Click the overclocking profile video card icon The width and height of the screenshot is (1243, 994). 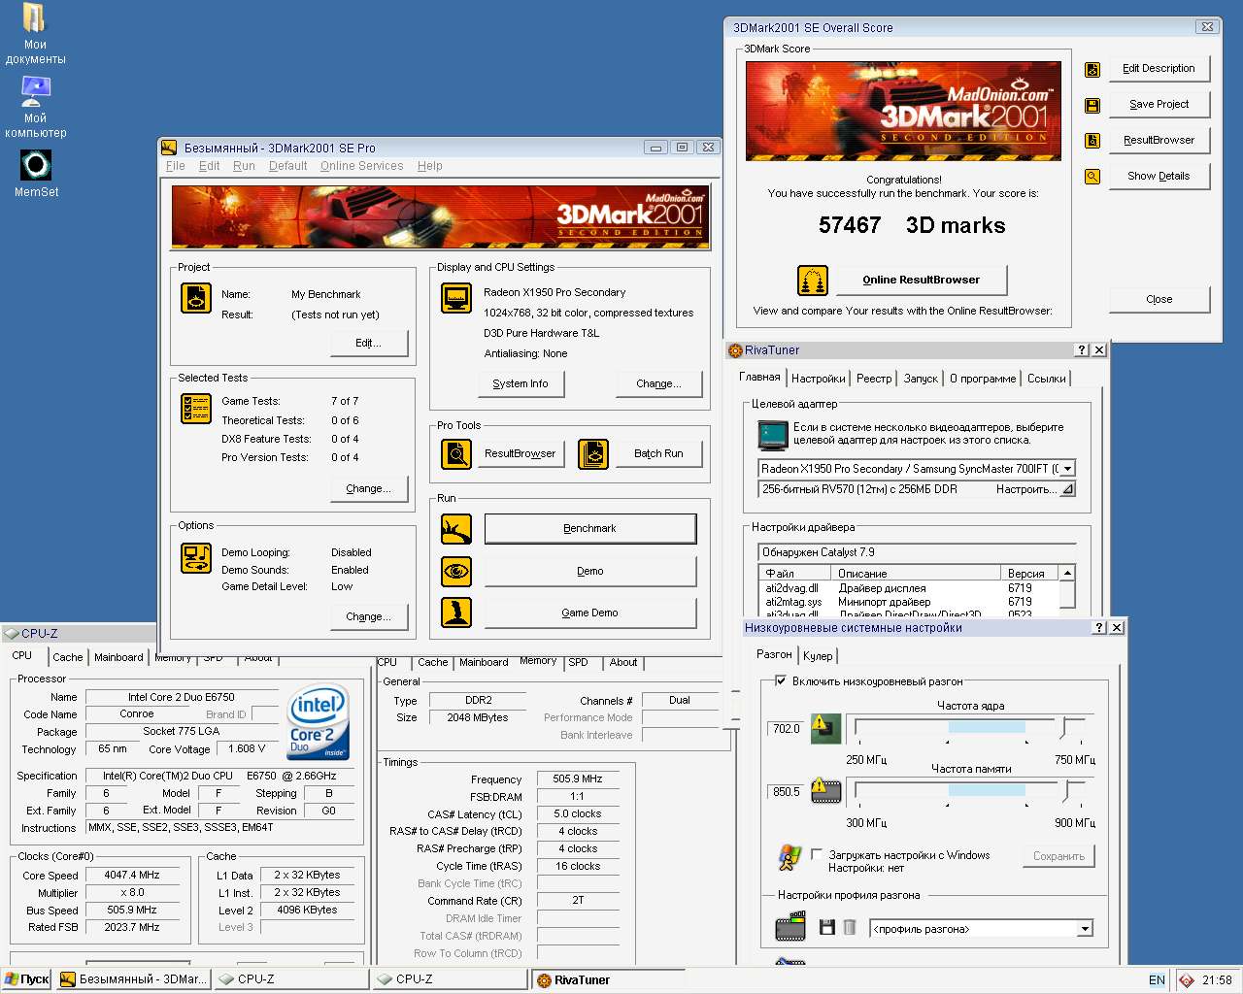pyautogui.click(x=790, y=927)
